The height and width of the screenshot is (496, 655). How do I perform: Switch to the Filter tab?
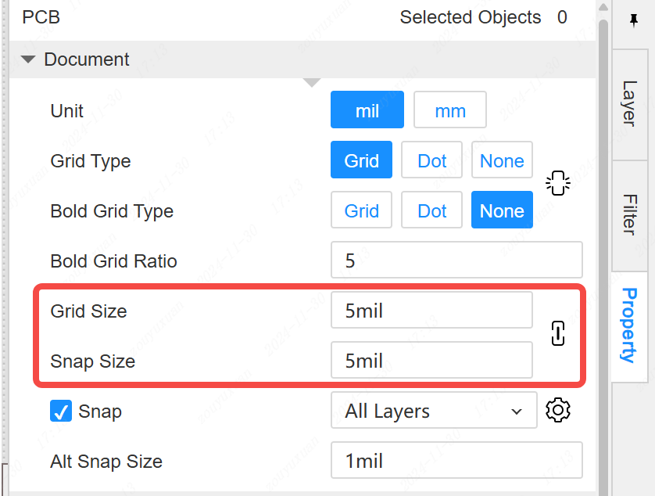click(629, 214)
